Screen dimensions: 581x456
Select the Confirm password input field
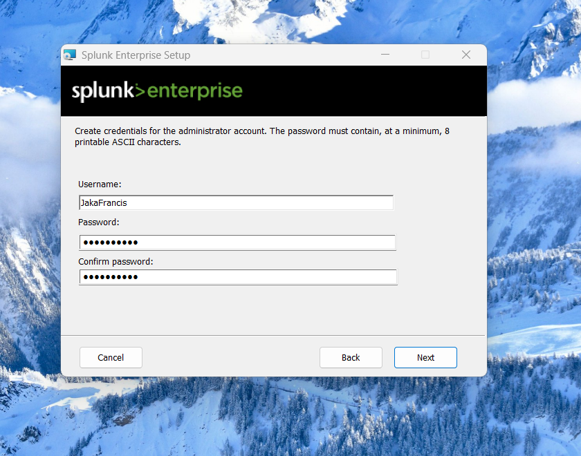[x=238, y=277]
